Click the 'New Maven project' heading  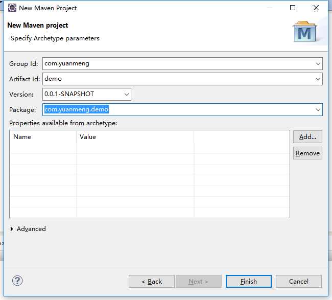click(x=38, y=25)
